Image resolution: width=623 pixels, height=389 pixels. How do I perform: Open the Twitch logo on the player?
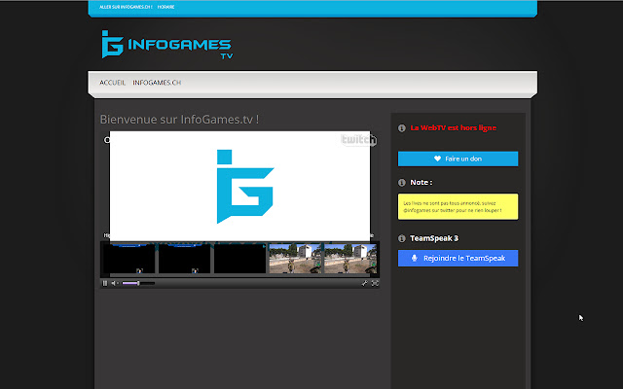click(x=358, y=140)
